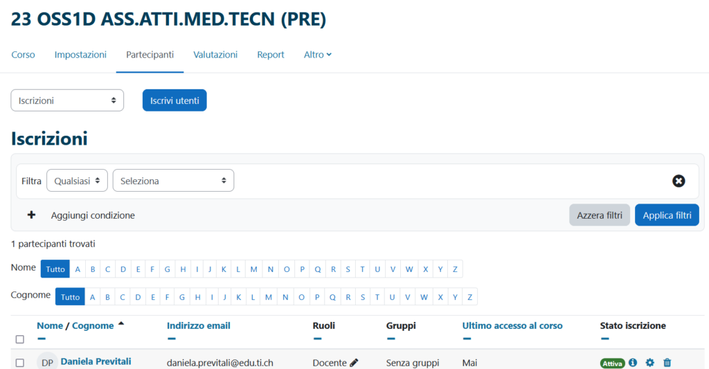709x369 pixels.
Task: Open the Seleziona filter type dropdown
Action: tap(173, 181)
